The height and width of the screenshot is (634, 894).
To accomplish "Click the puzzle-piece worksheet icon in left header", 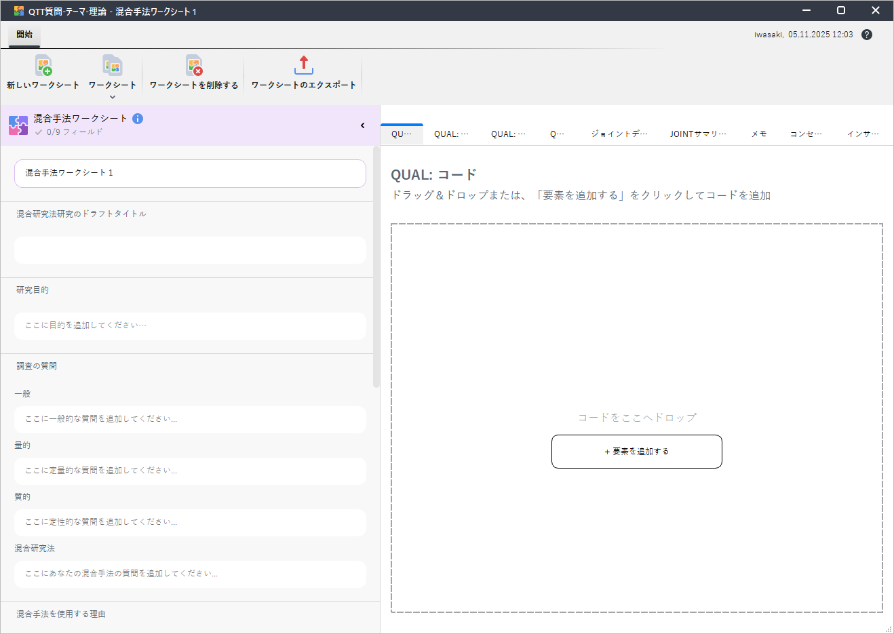I will [18, 125].
